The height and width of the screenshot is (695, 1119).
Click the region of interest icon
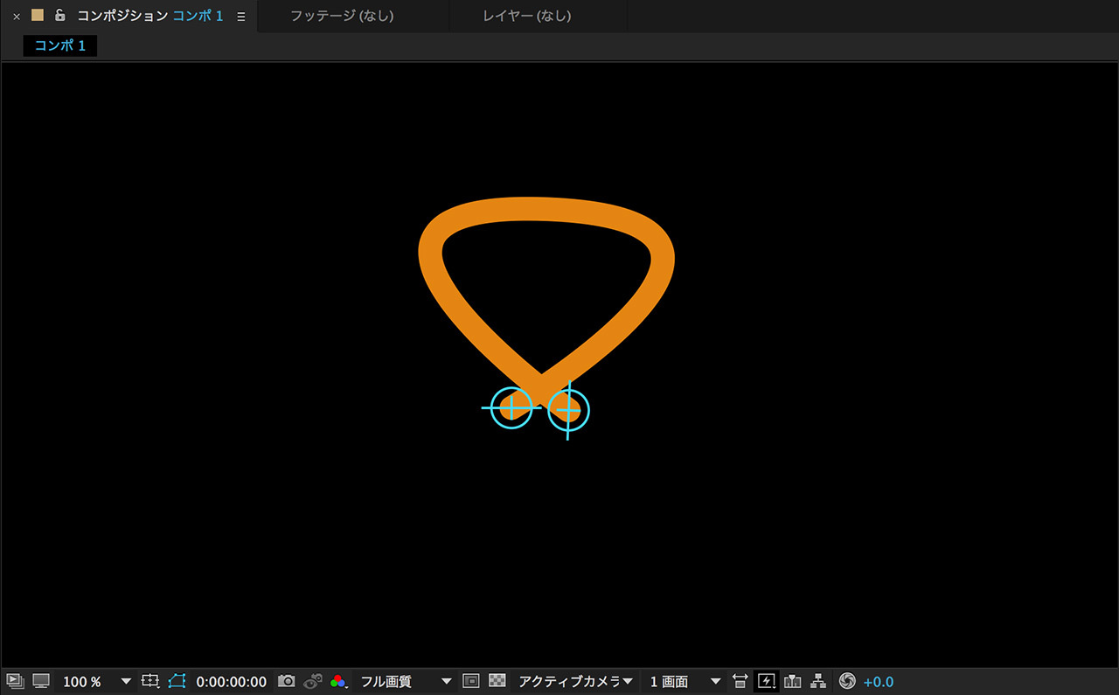(471, 681)
